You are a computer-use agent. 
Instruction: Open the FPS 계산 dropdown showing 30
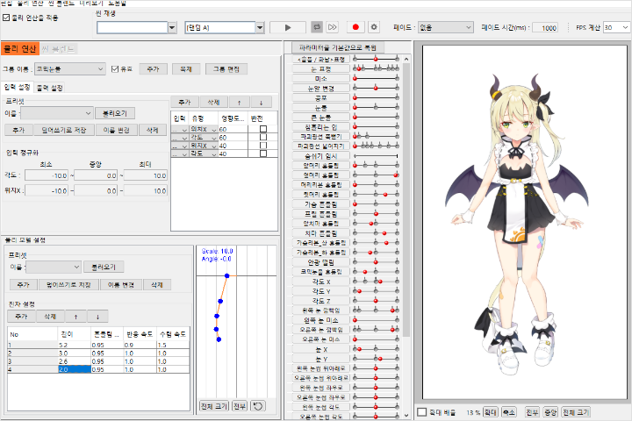coord(616,27)
